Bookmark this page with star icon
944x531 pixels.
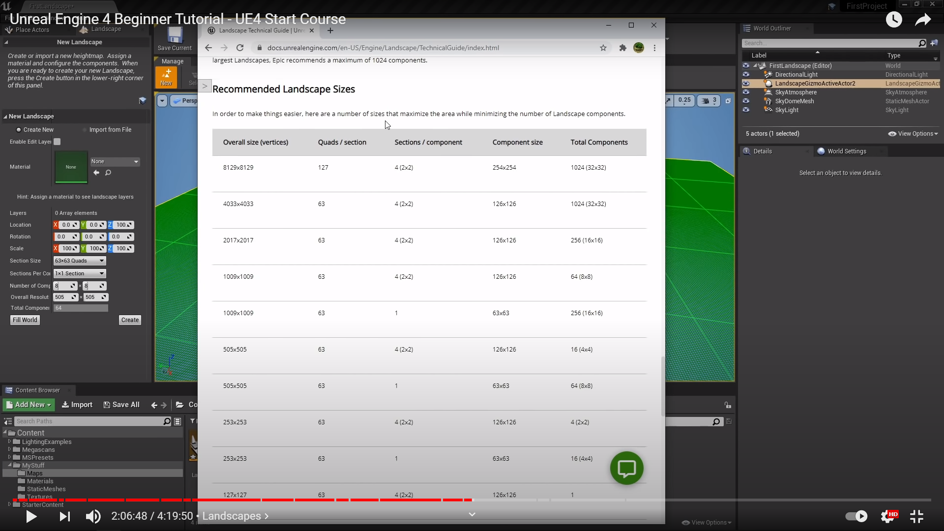tap(603, 48)
